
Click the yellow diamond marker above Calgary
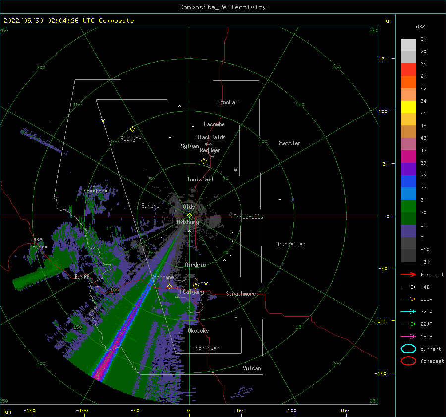point(196,286)
